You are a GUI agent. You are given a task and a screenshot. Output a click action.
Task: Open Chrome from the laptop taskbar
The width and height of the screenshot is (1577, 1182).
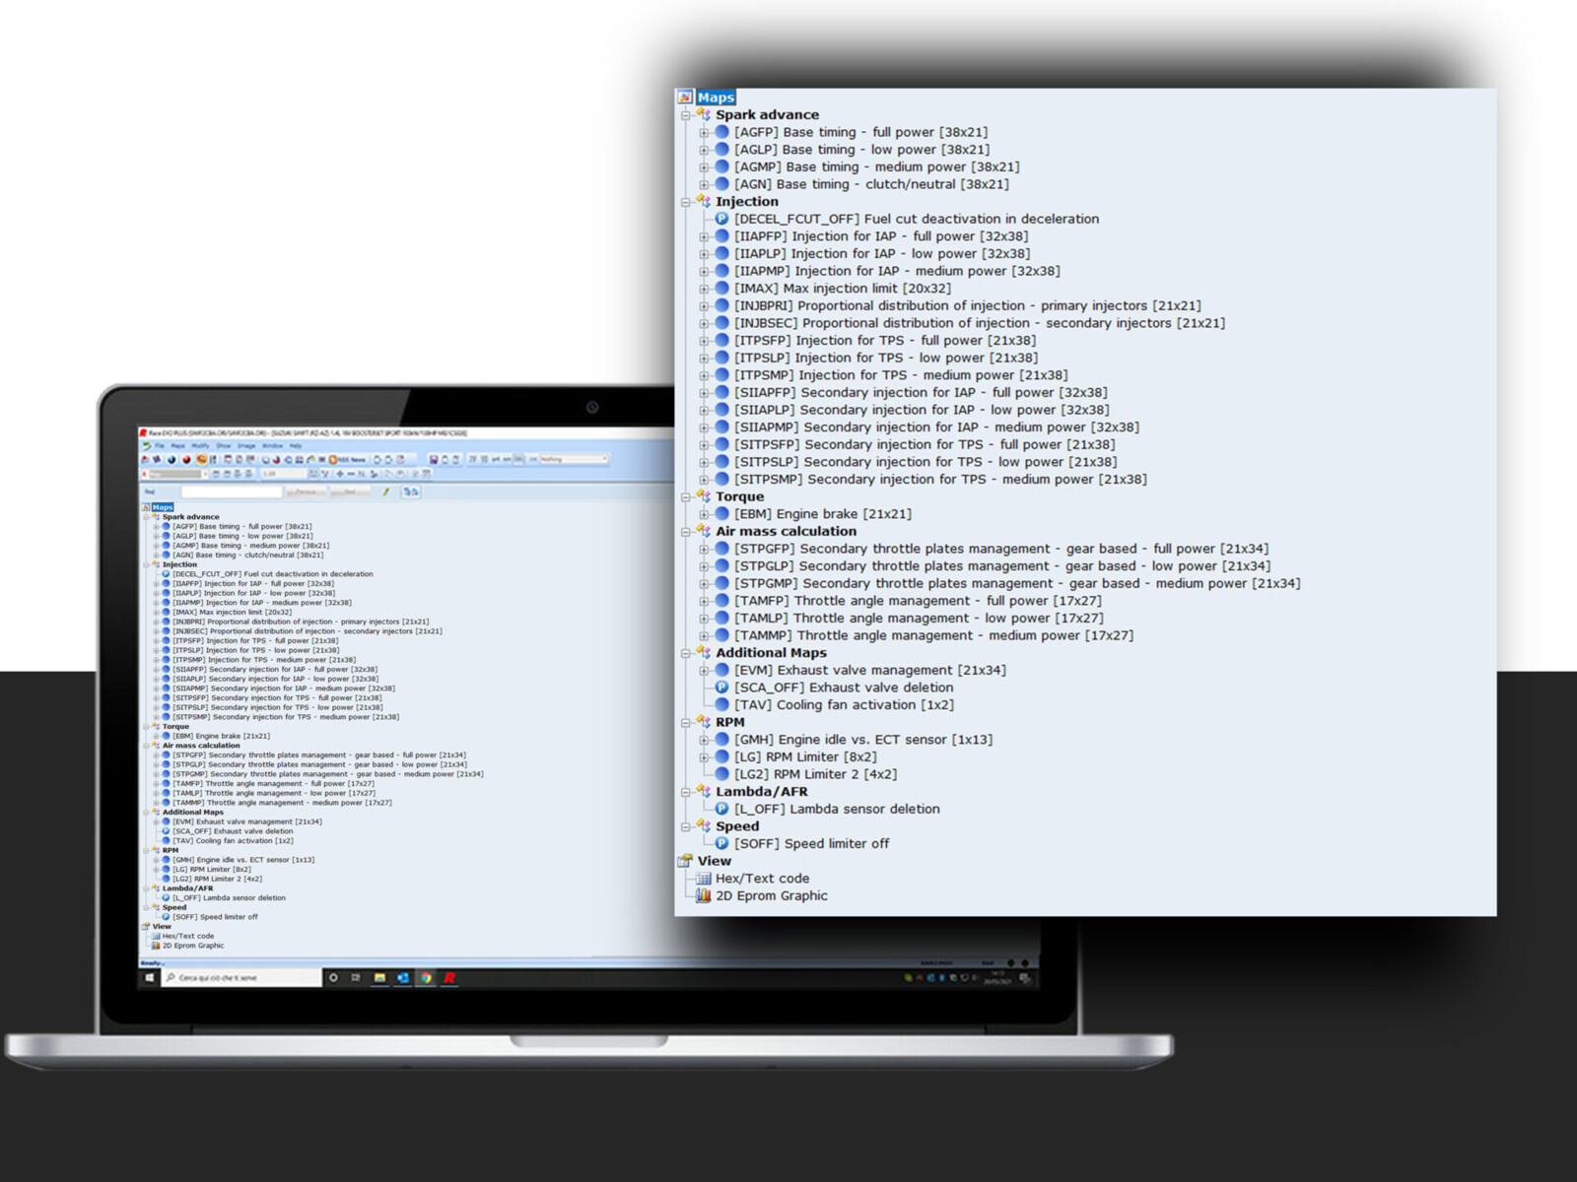(426, 978)
